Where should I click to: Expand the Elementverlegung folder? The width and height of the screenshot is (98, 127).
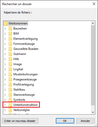click(5, 39)
